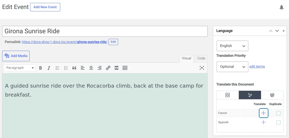Insert a numbered list
This screenshot has width=289, height=138.
pos(66,68)
